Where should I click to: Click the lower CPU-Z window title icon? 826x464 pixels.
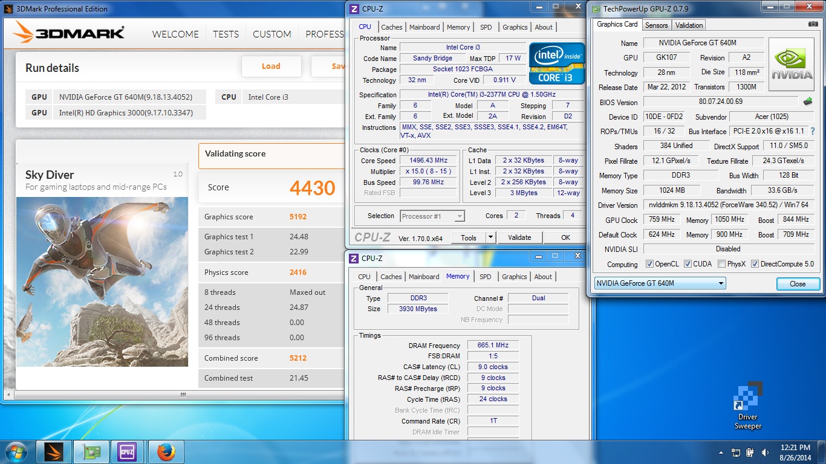[355, 258]
